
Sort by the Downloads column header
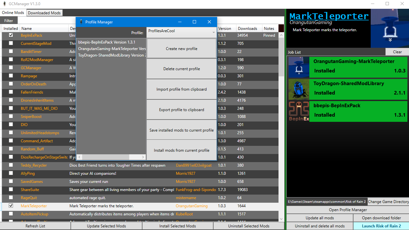click(249, 29)
